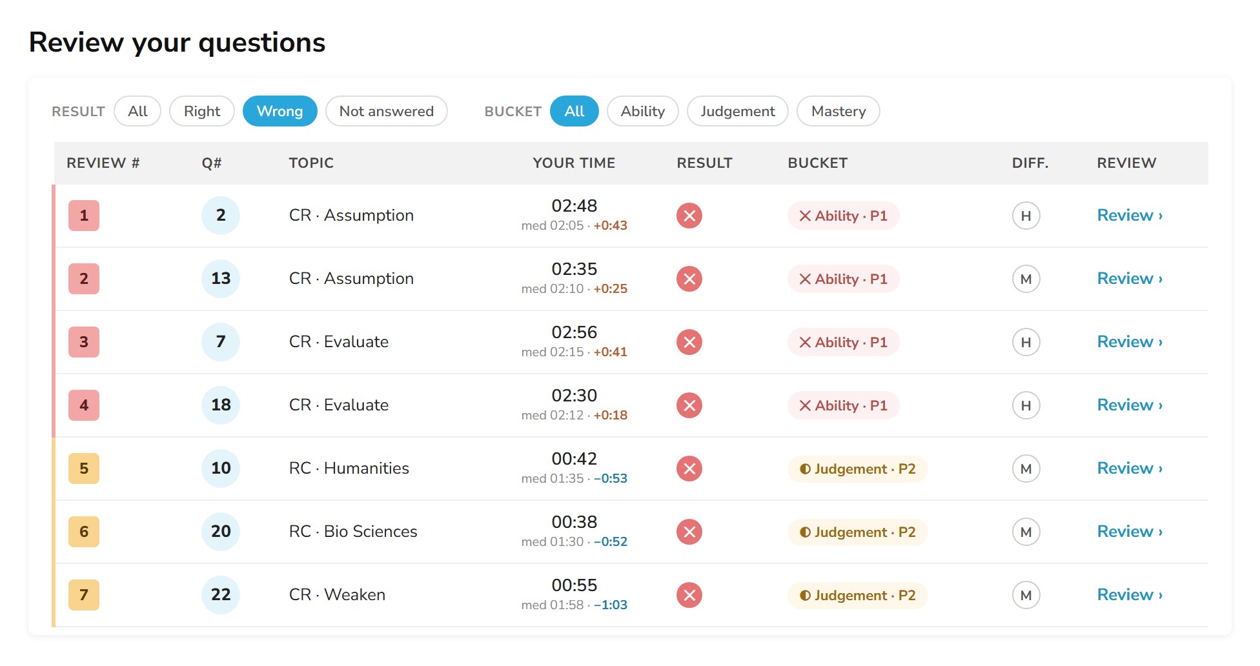1260x666 pixels.
Task: Click the YOUR TIME column header
Action: 574,163
